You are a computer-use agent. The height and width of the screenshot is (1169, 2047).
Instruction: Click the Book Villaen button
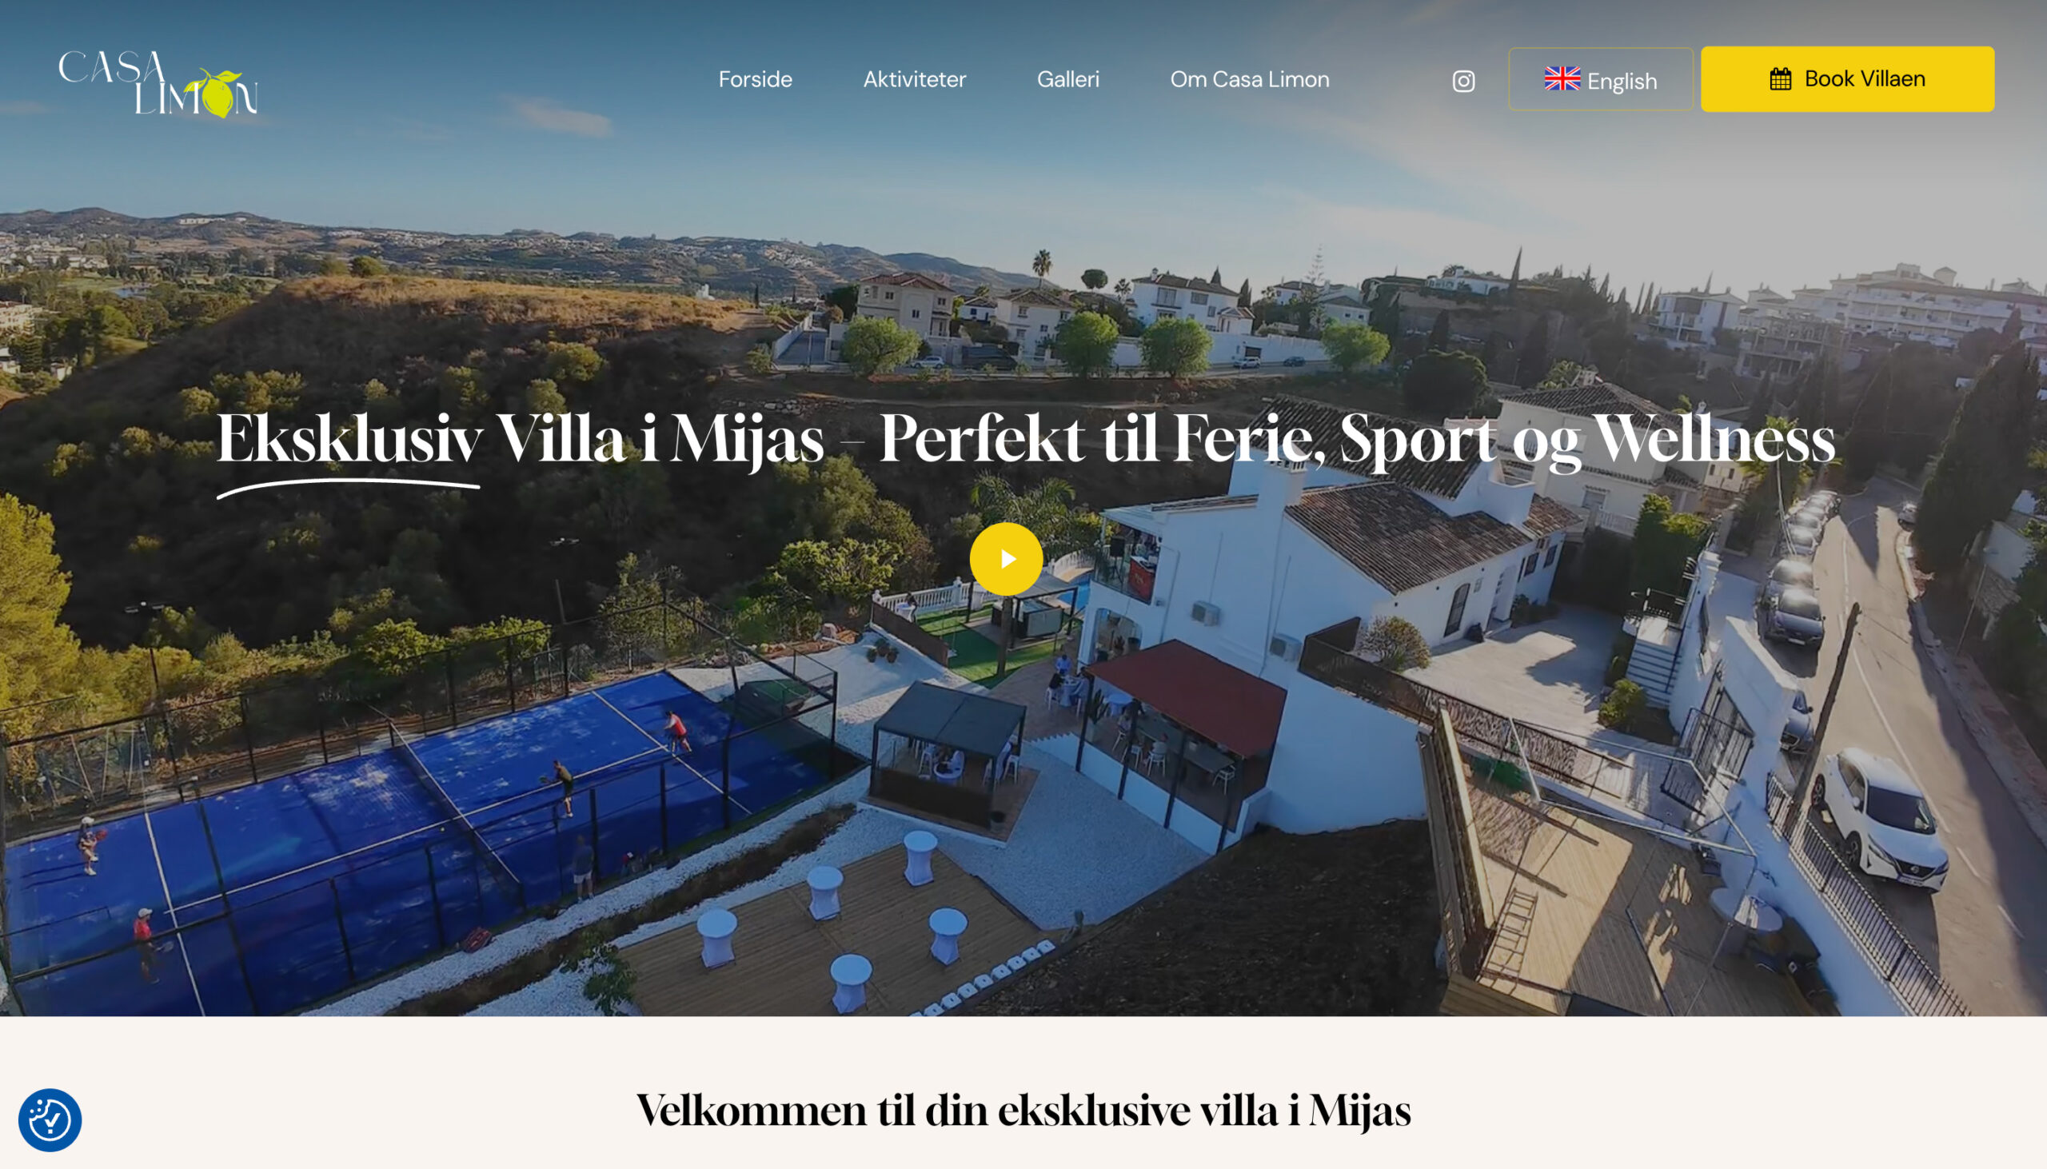coord(1847,78)
